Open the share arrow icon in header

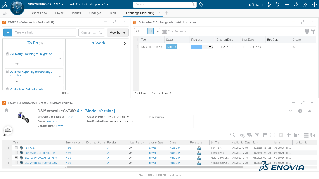296,5
